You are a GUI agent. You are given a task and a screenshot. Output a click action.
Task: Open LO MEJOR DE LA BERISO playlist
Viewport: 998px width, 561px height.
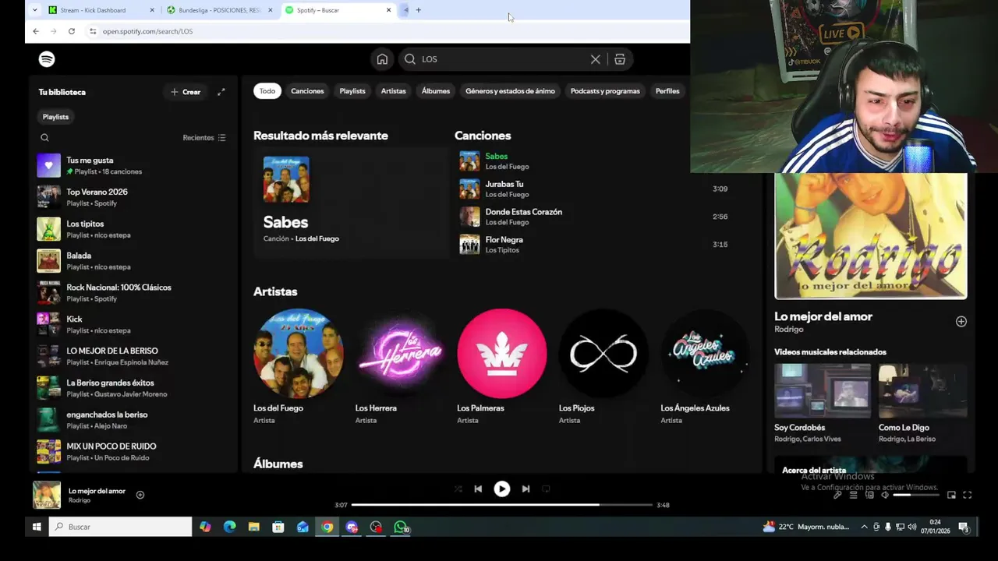pos(133,356)
